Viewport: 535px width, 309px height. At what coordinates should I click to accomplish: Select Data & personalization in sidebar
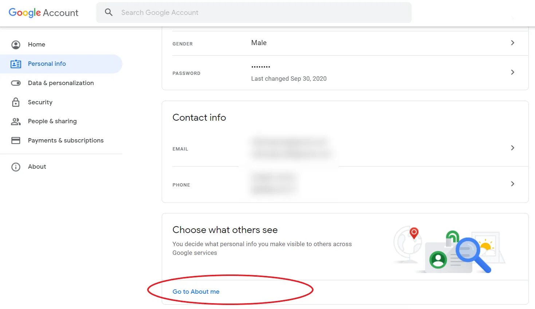coord(61,83)
